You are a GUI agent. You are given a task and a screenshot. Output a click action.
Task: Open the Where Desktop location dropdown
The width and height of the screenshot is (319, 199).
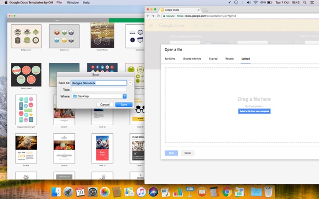99,96
